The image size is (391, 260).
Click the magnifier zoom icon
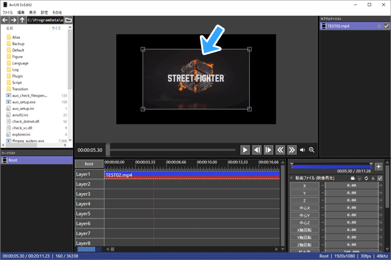pos(312,150)
